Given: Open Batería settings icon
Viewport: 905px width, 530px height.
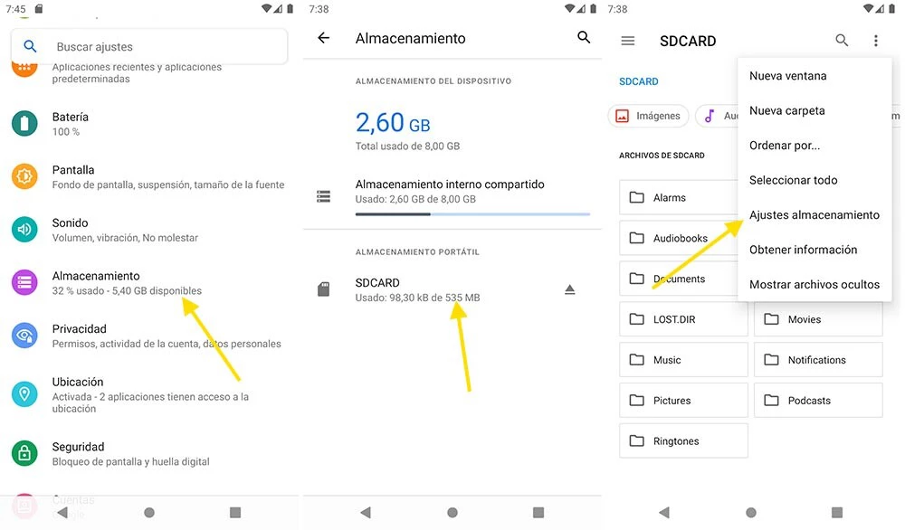Looking at the screenshot, I should click(x=24, y=123).
